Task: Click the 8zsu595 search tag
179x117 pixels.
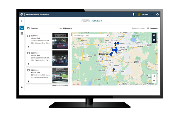Action: (85, 21)
